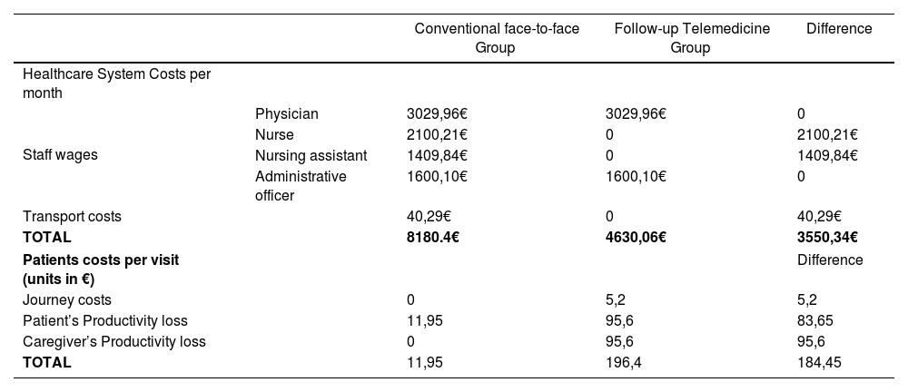Image resolution: width=908 pixels, height=392 pixels.
Task: Click the 'Difference' header in the top row
Action: tap(838, 29)
